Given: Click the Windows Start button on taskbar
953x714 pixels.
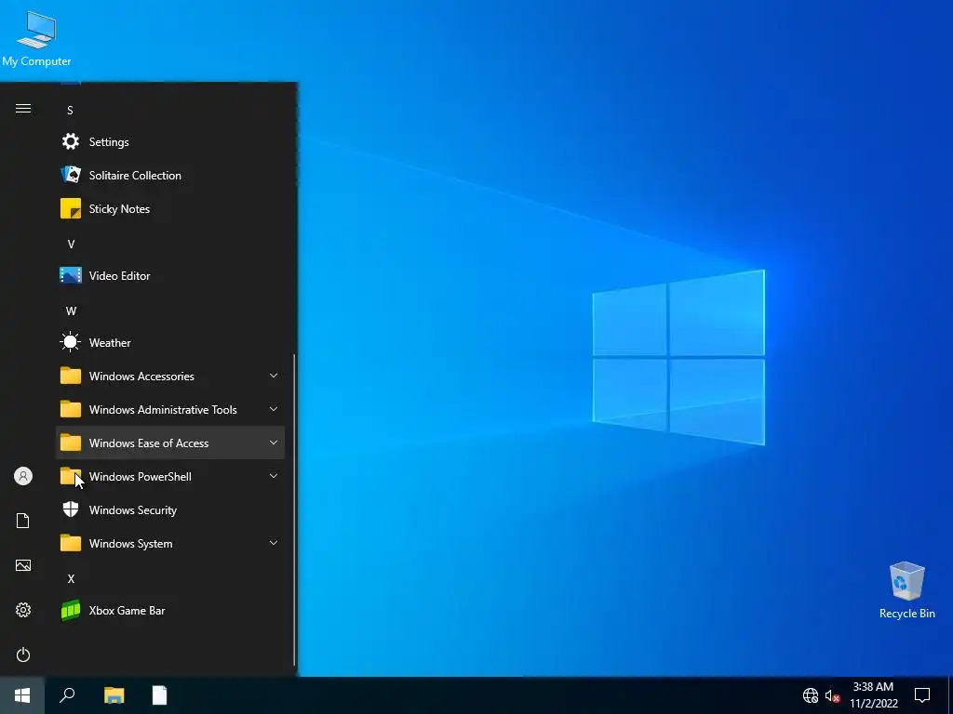Looking at the screenshot, I should (22, 695).
